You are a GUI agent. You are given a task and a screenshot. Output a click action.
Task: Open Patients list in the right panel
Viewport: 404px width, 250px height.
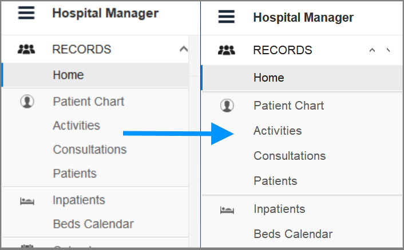[275, 181]
